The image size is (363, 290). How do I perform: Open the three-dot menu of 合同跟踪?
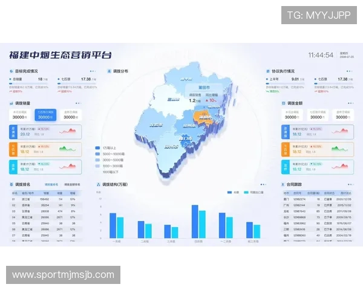coord(350,184)
